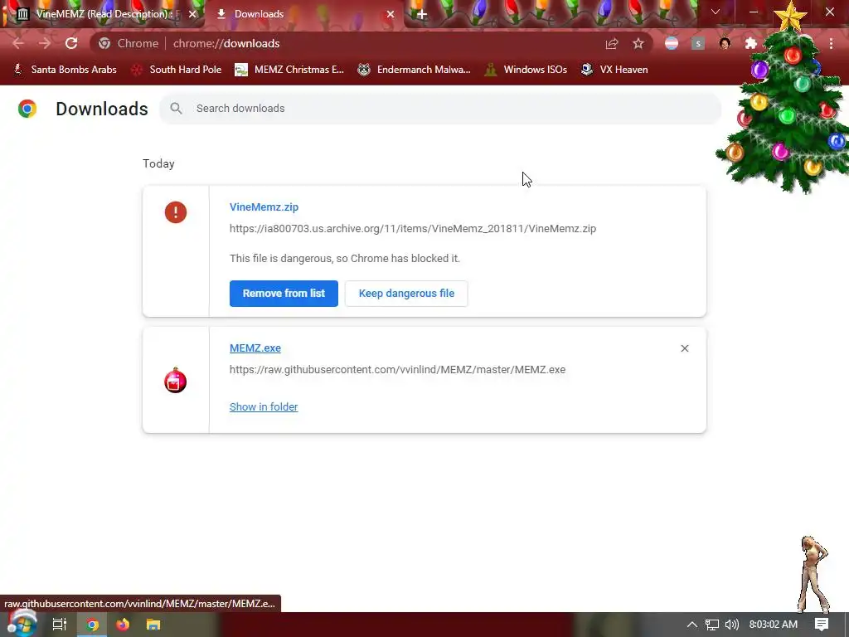Close the Downloads tab
The image size is (849, 637).
(x=391, y=14)
